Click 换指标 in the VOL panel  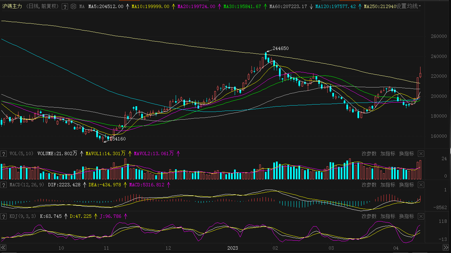(406, 154)
